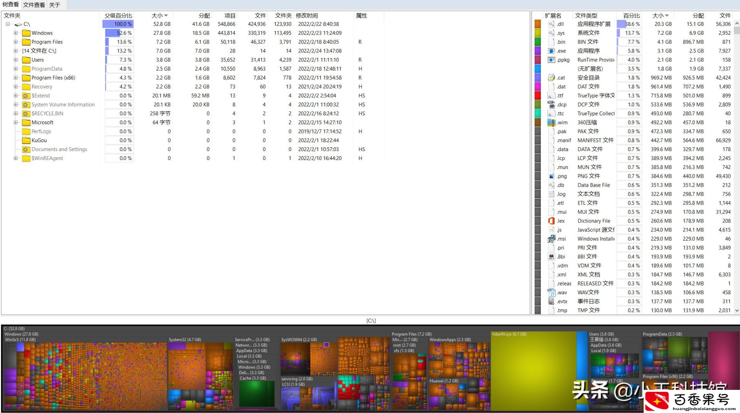The width and height of the screenshot is (740, 413).
Task: Select the SysWOW64 (2.2 GB) treemap label
Action: (299, 340)
